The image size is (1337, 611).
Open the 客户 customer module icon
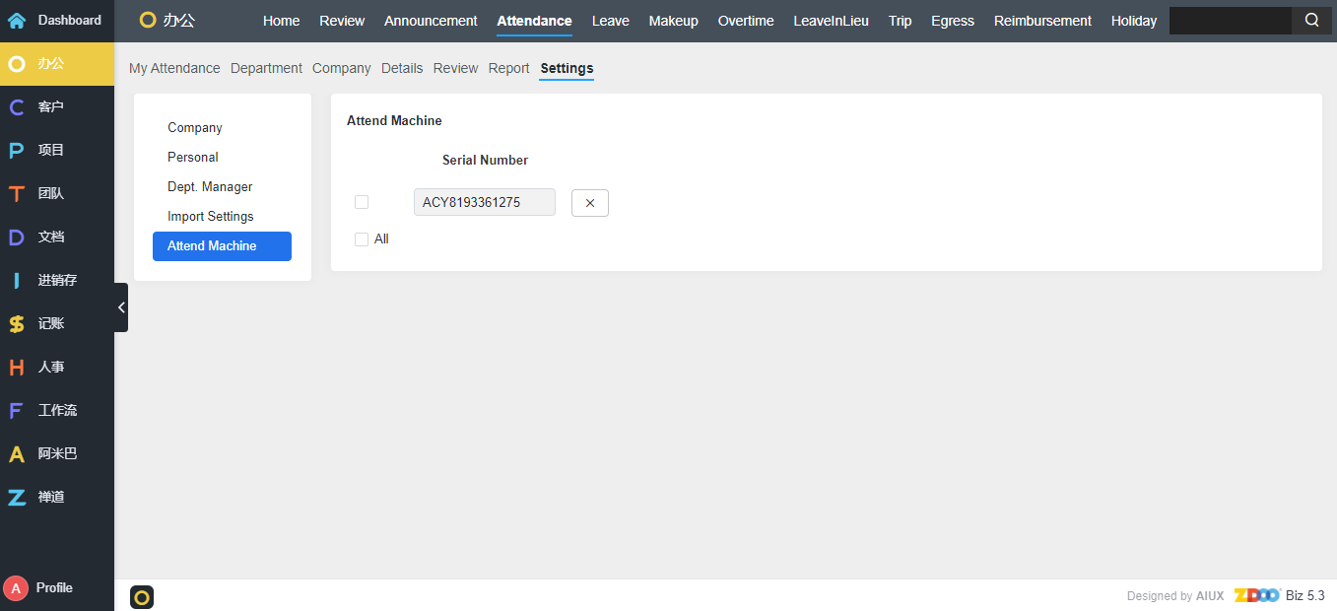pyautogui.click(x=17, y=106)
